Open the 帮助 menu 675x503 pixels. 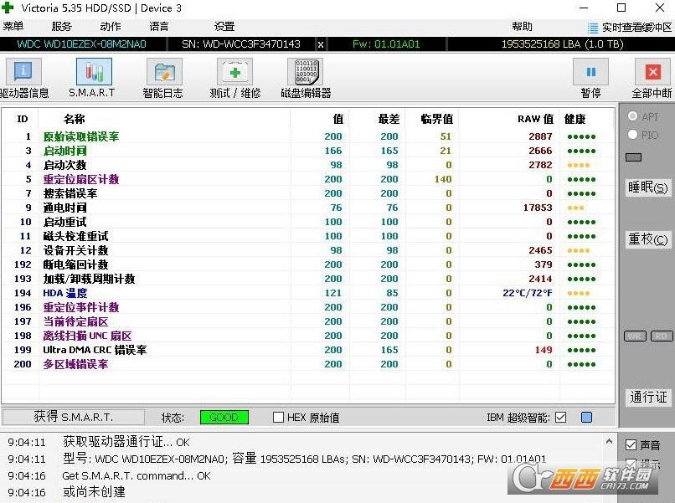523,27
